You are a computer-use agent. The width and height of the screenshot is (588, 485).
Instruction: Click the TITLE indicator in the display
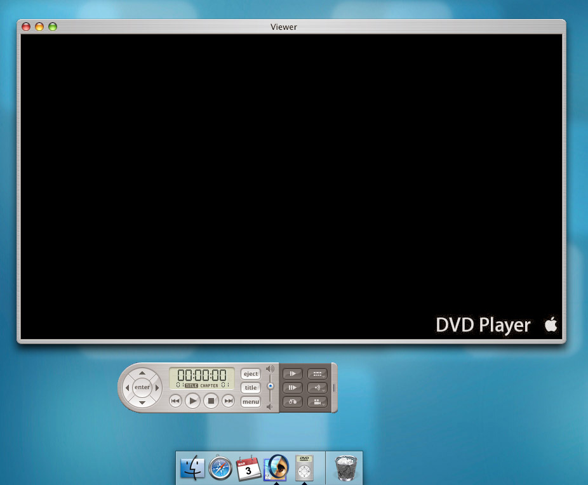pos(191,385)
